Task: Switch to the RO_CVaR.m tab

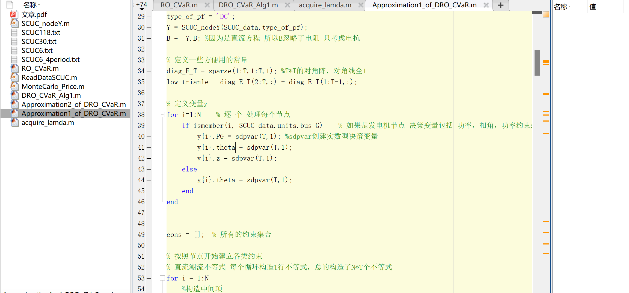Action: click(179, 5)
